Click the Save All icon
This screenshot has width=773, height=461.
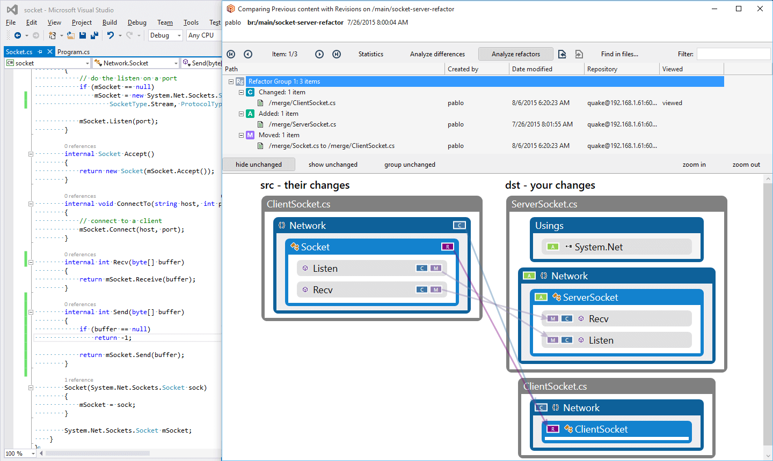[94, 35]
